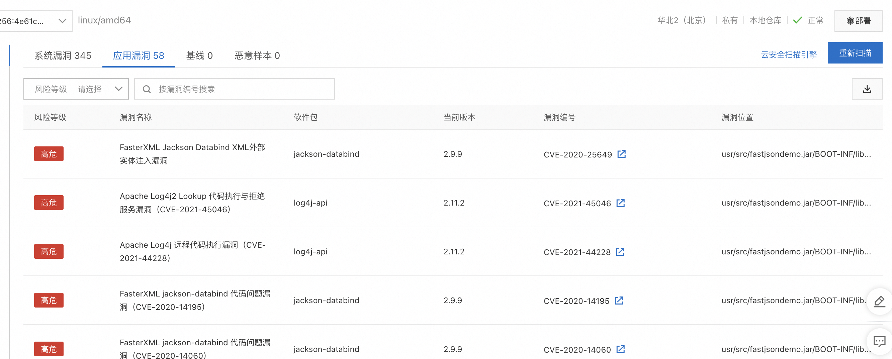Viewport: 892px width, 359px height.
Task: Click CVE-2021-44228 vulnerability number text
Action: tap(577, 252)
